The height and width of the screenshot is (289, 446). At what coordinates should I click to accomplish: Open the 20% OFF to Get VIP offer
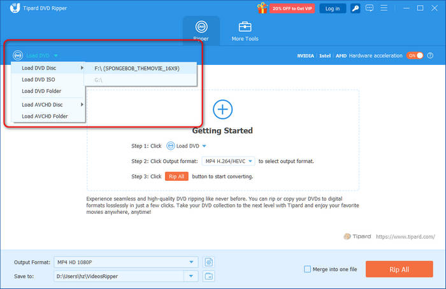tap(292, 8)
